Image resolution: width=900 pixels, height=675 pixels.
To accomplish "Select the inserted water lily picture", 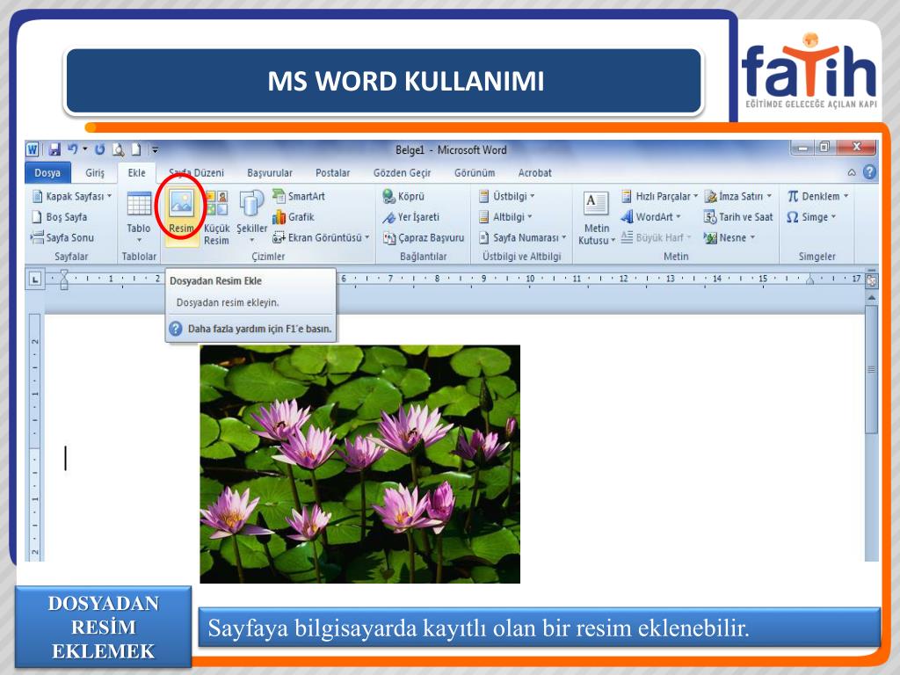I will [359, 464].
